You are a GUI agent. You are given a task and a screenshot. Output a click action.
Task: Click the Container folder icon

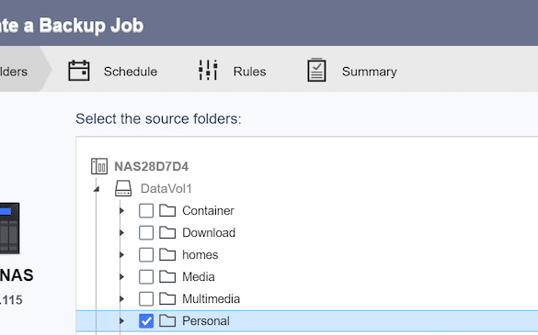click(x=167, y=210)
